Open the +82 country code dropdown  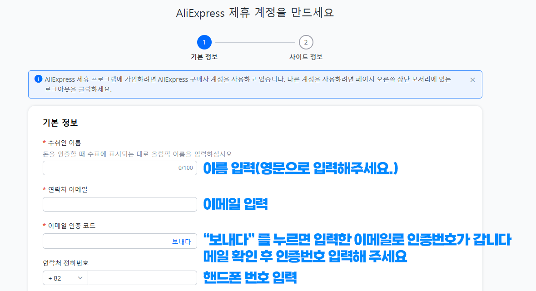point(65,278)
